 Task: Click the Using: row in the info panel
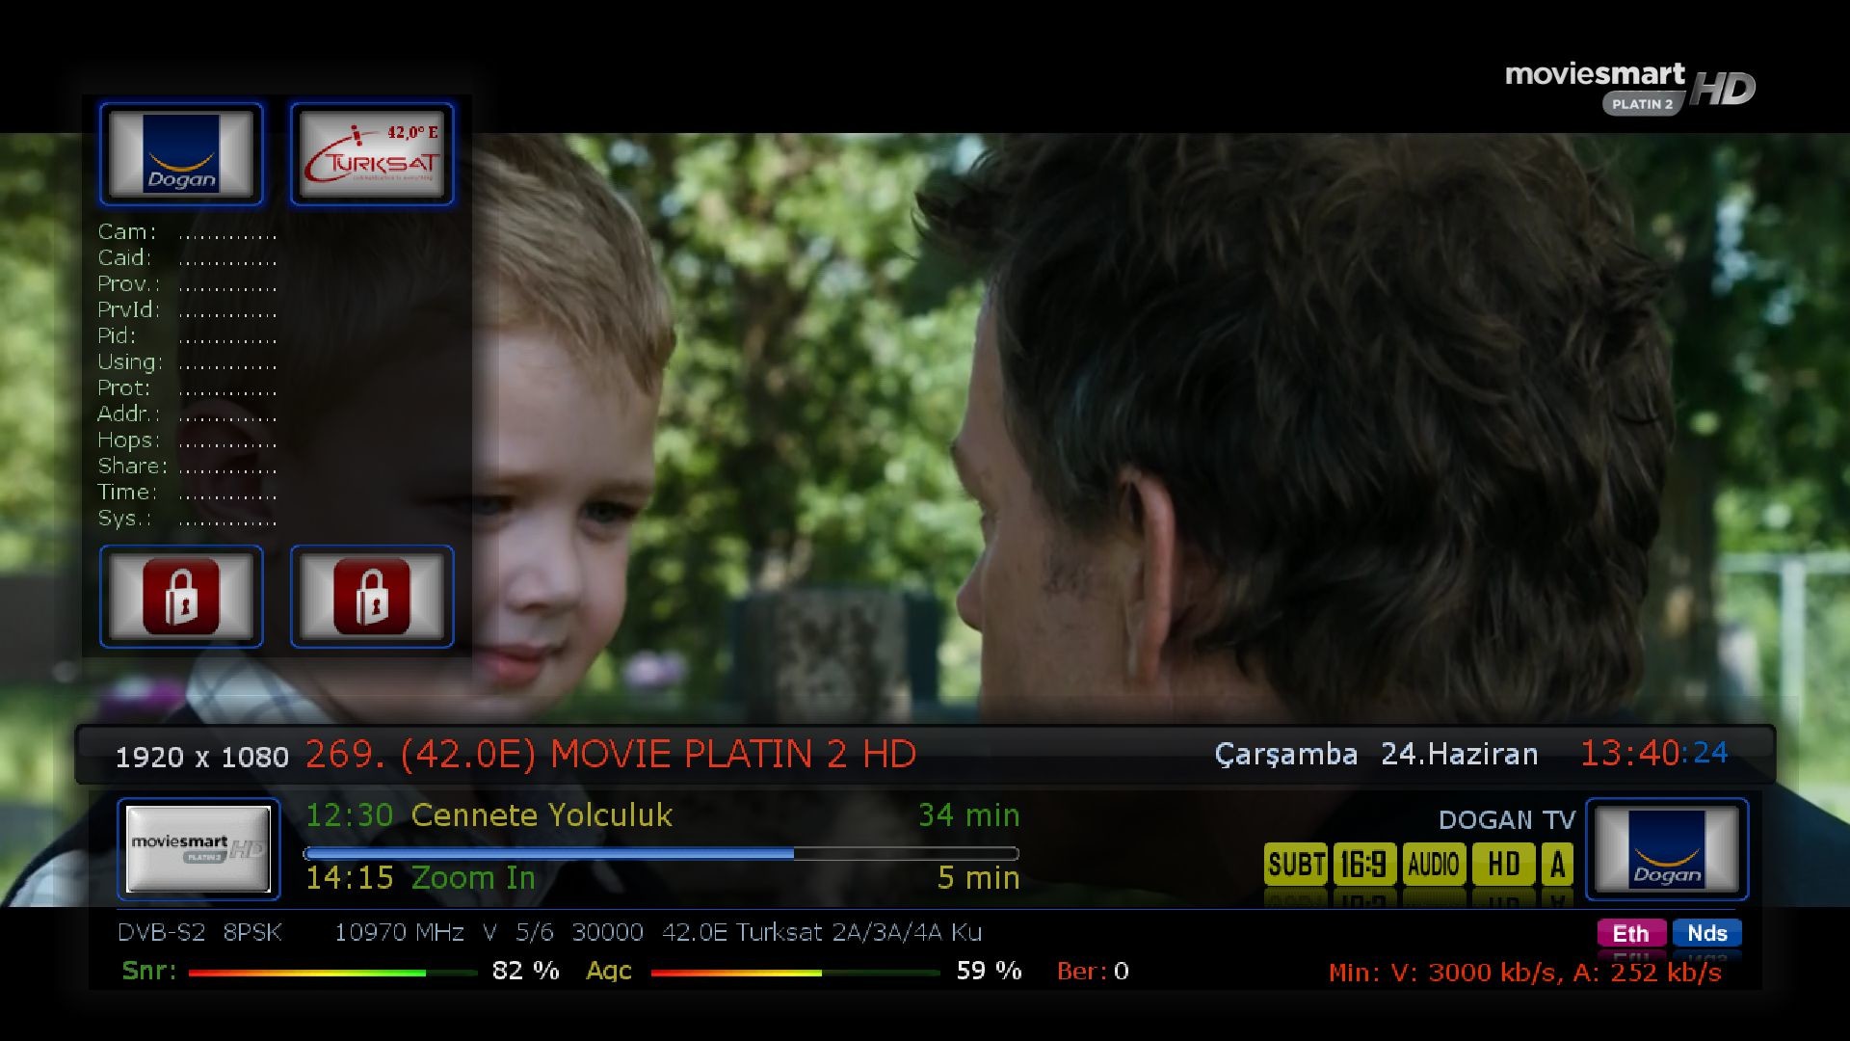[x=187, y=362]
